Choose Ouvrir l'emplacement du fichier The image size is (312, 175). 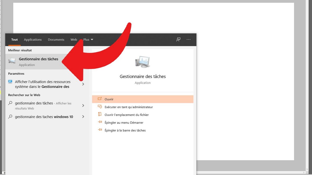[143, 115]
